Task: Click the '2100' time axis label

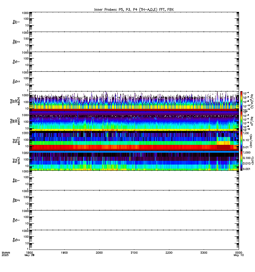Action: coord(134,253)
